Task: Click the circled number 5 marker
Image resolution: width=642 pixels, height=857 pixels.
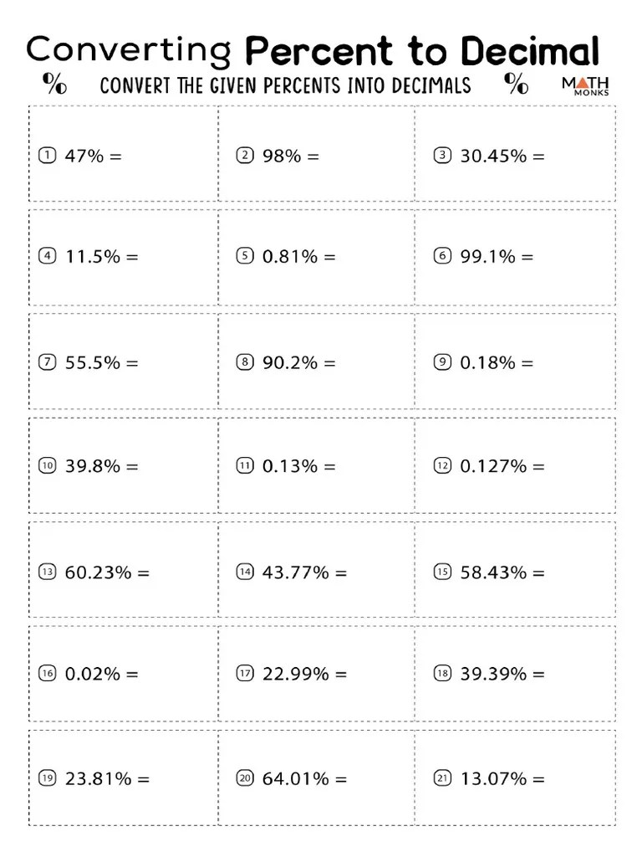Action: pyautogui.click(x=244, y=257)
